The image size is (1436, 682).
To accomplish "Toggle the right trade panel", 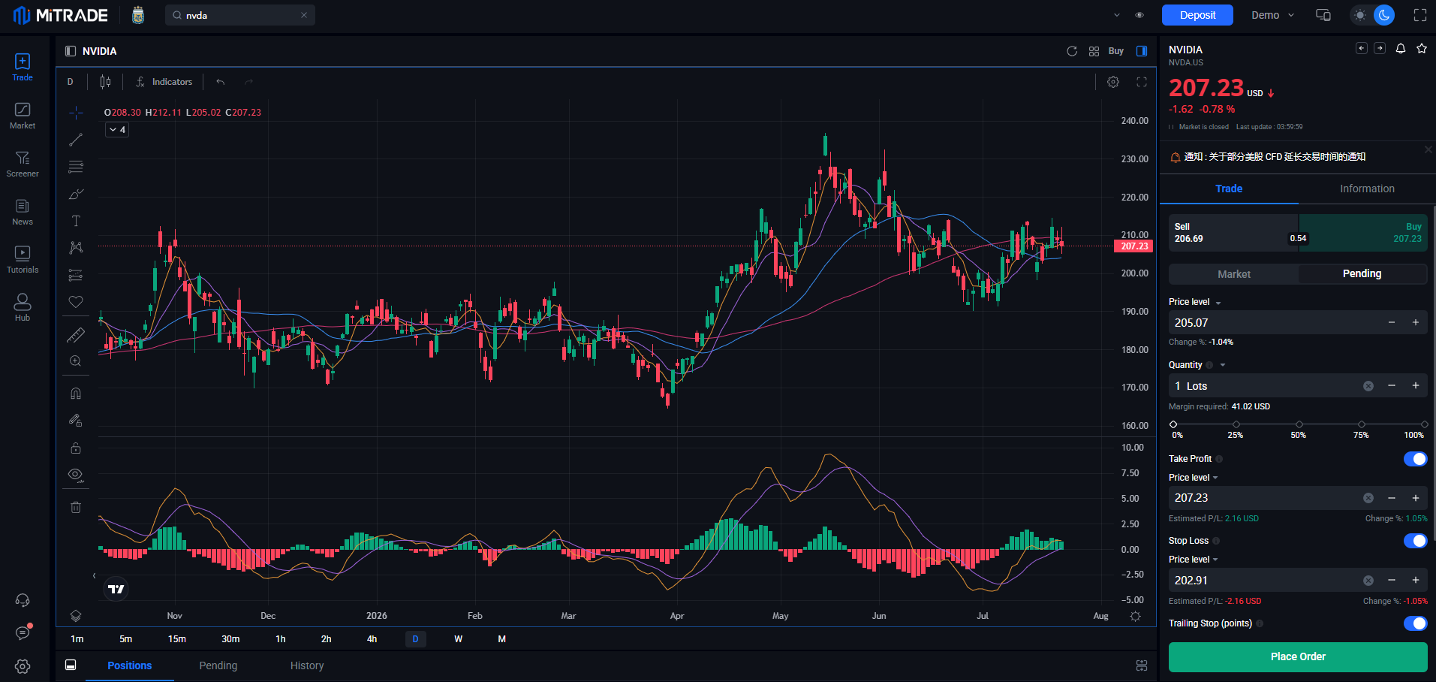I will (x=1142, y=51).
